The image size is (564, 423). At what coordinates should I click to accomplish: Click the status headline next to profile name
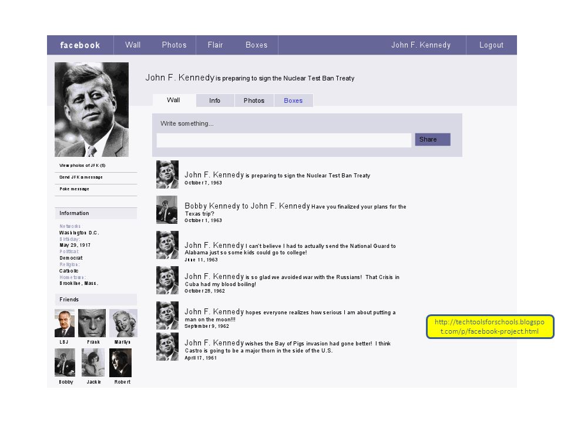(x=285, y=78)
